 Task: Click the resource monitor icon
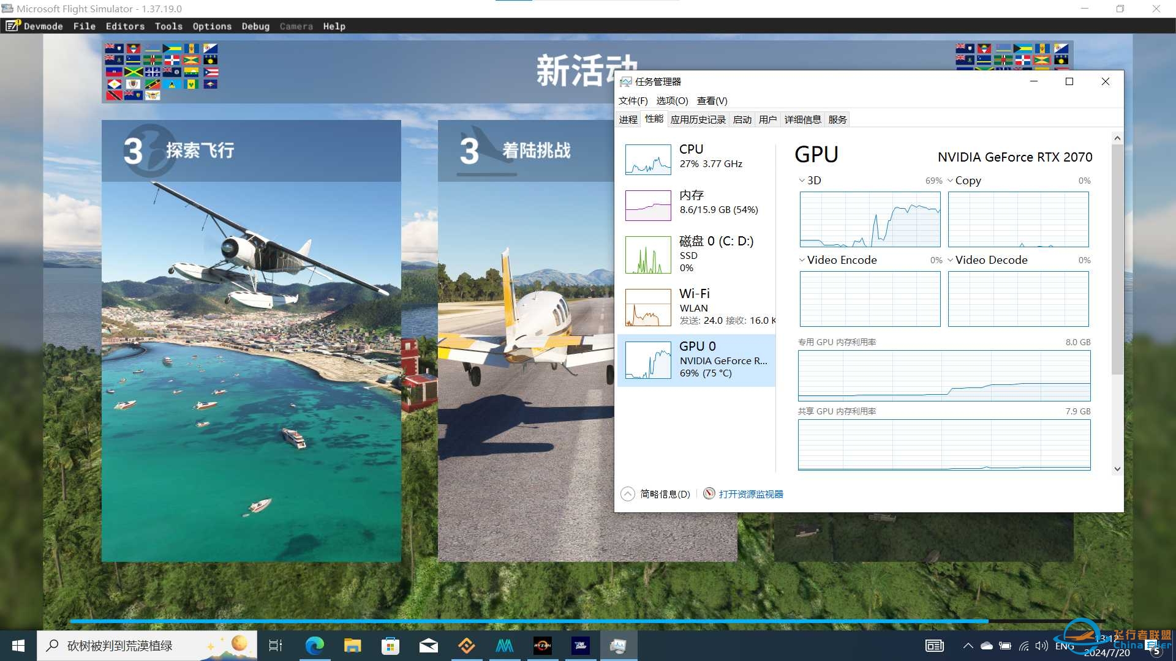tap(709, 493)
